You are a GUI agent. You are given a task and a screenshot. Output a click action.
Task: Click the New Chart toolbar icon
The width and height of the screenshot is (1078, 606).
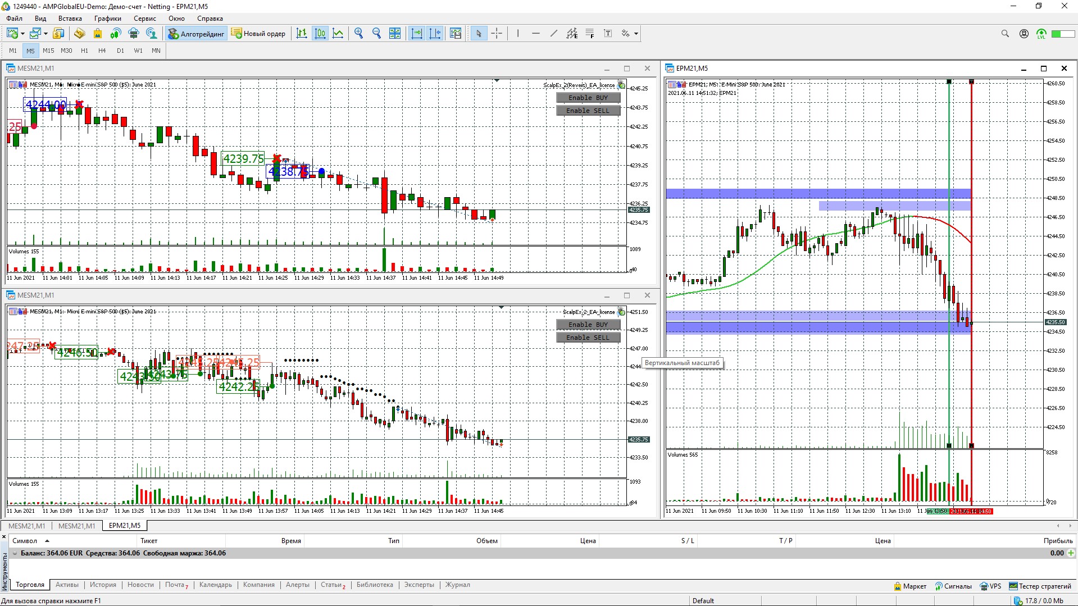click(x=12, y=34)
